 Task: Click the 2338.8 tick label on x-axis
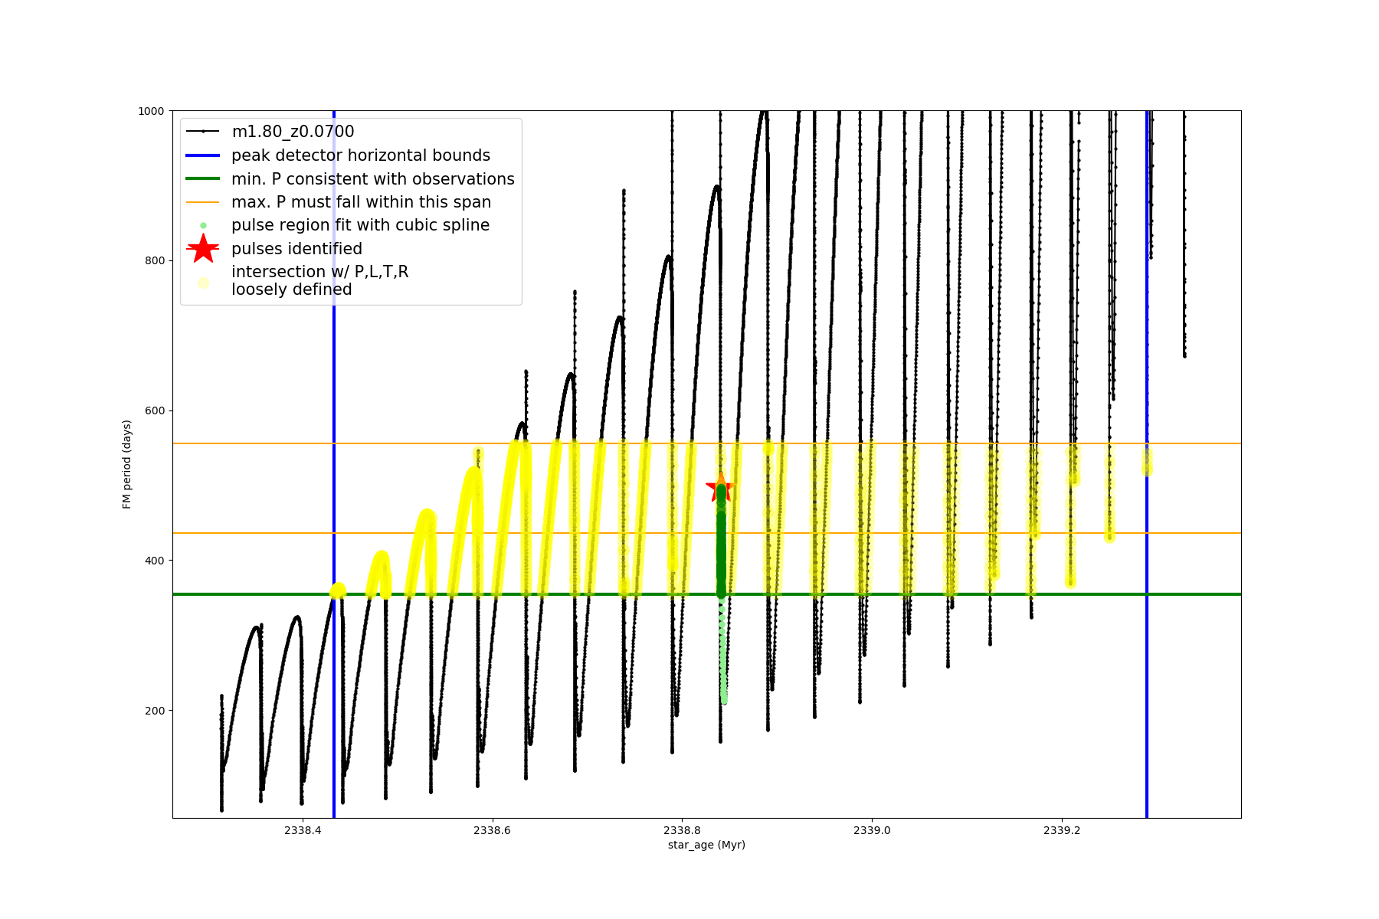682,830
